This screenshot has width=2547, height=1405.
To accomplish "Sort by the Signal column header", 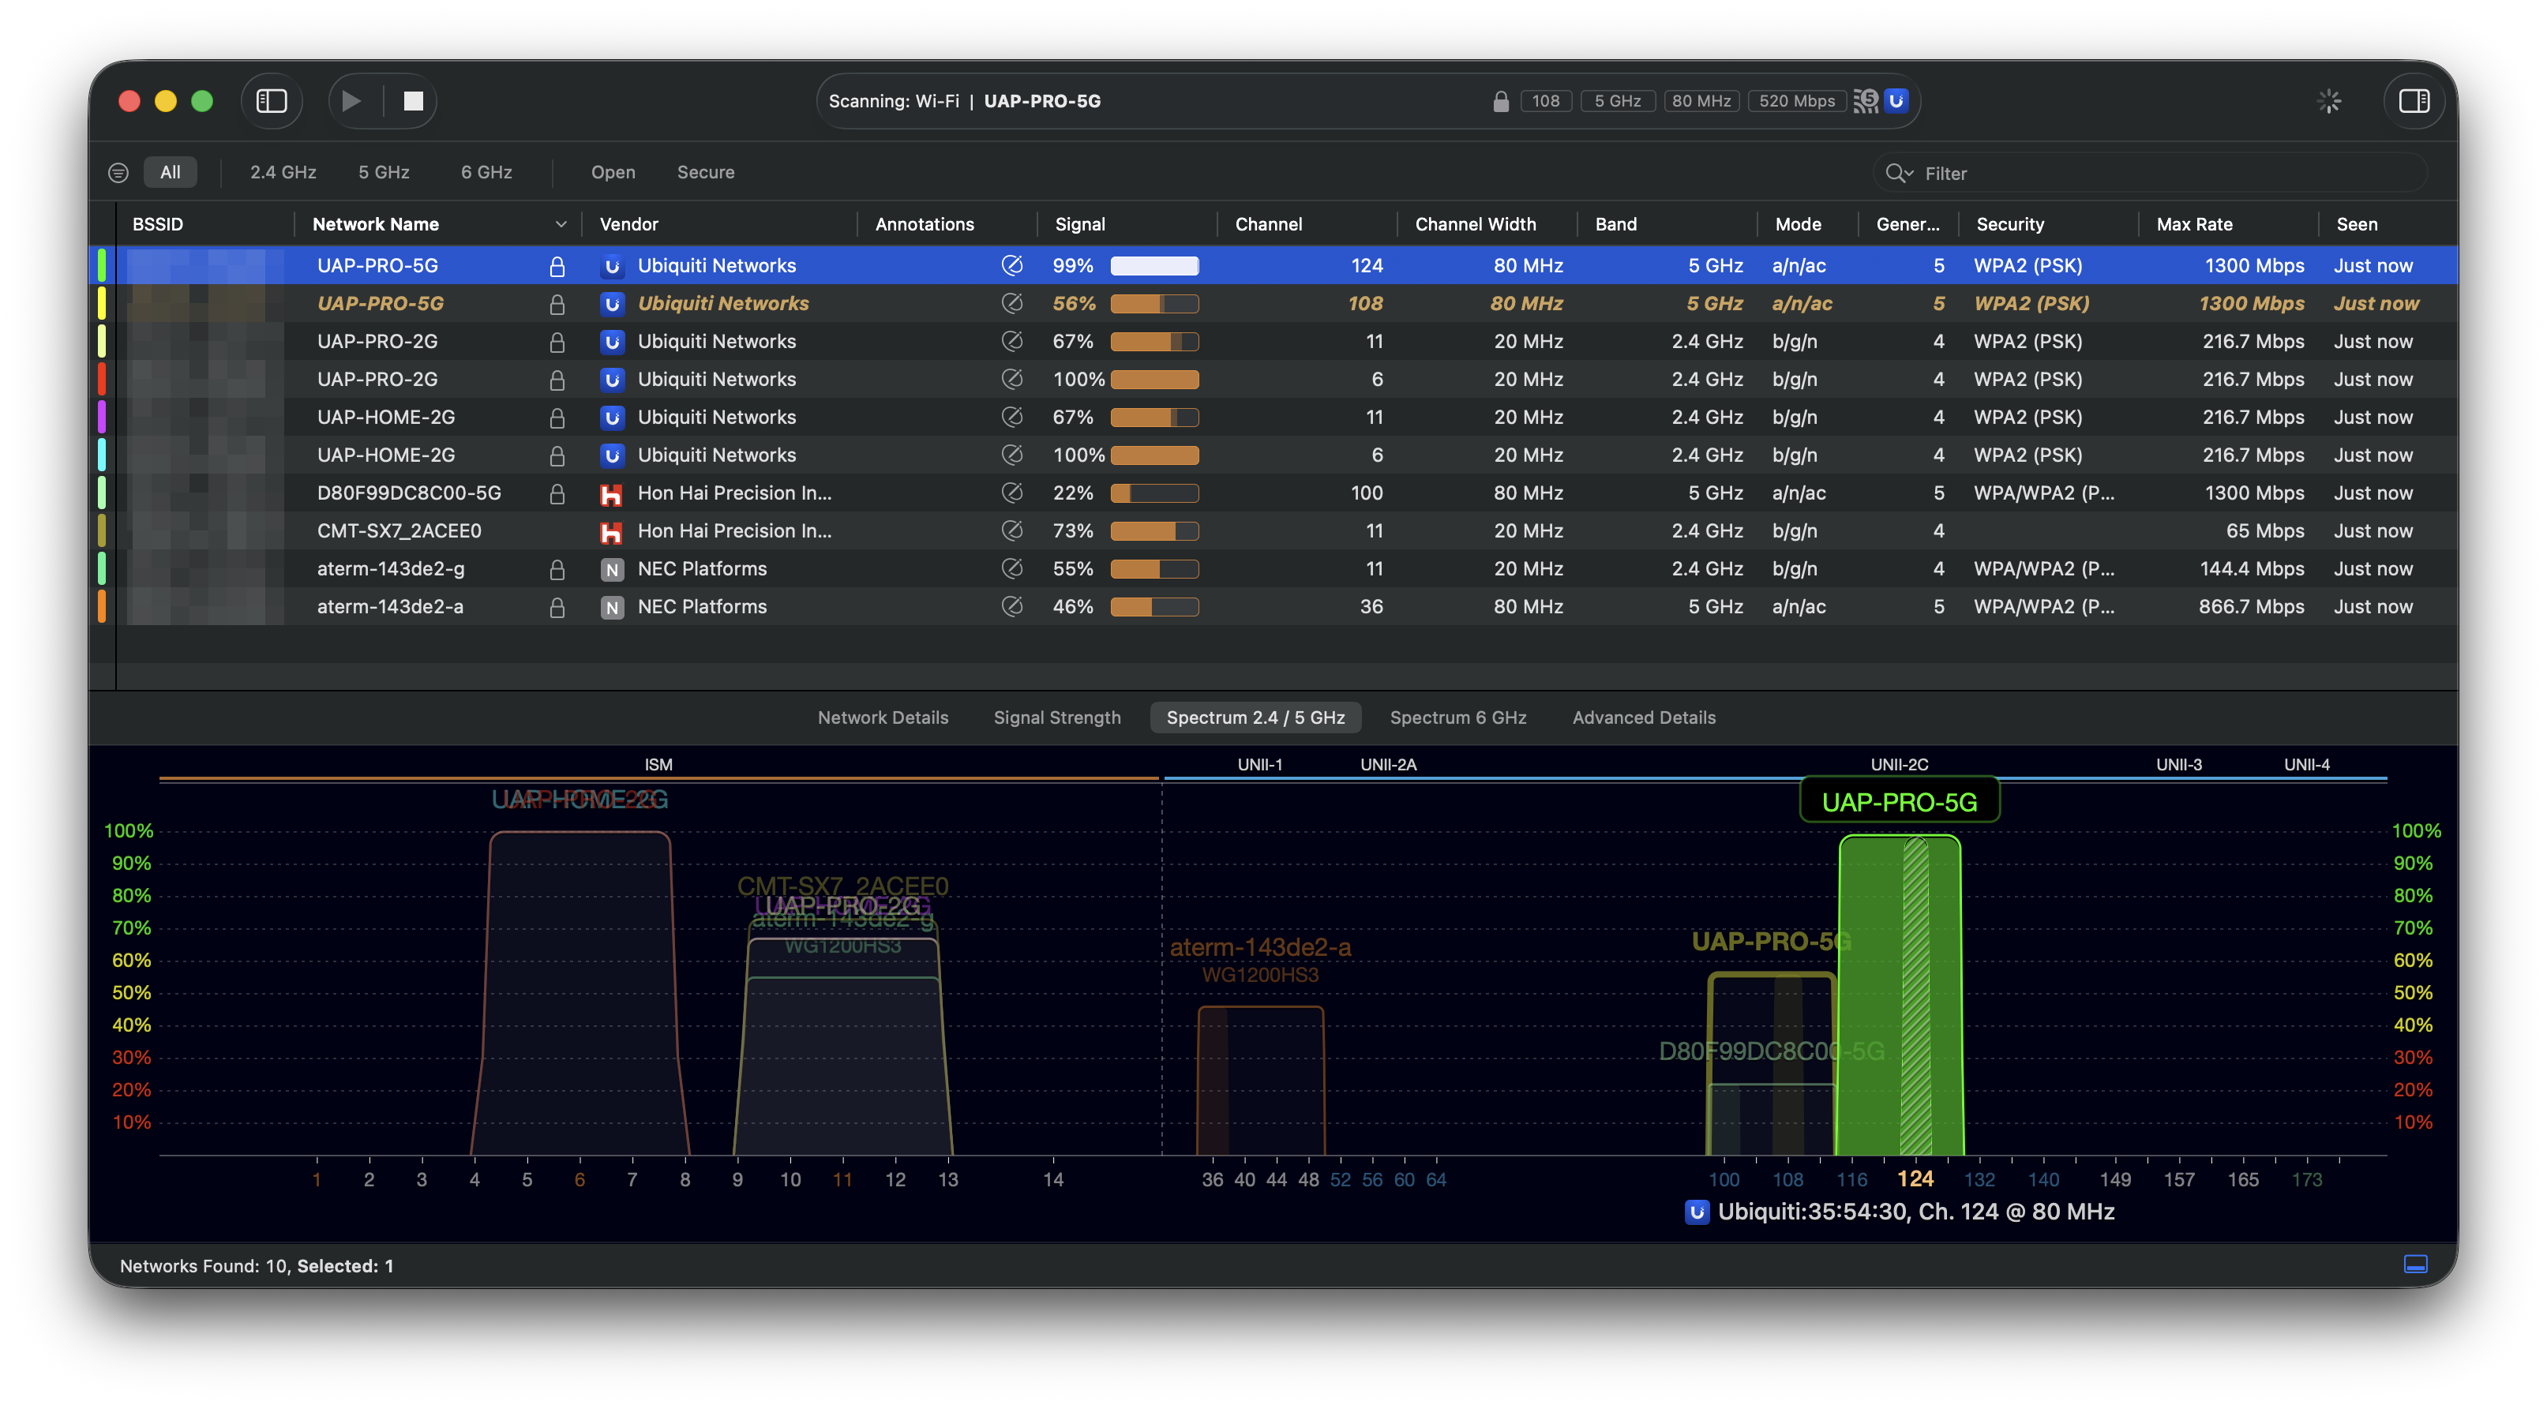I will click(x=1080, y=224).
